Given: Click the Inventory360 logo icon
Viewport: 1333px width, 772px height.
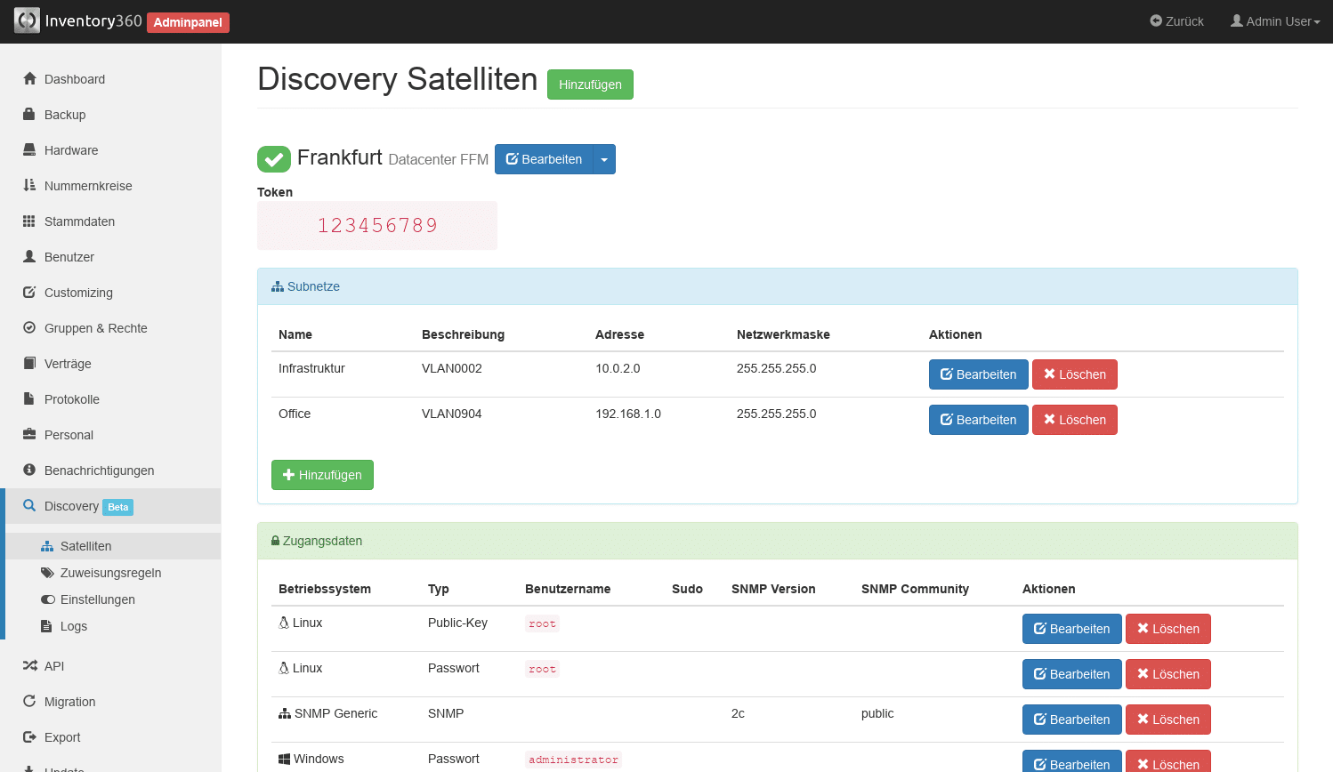Looking at the screenshot, I should click(27, 20).
